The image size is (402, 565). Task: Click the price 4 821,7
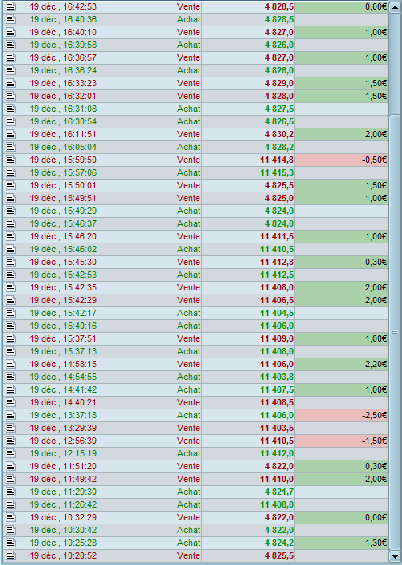[x=279, y=492]
